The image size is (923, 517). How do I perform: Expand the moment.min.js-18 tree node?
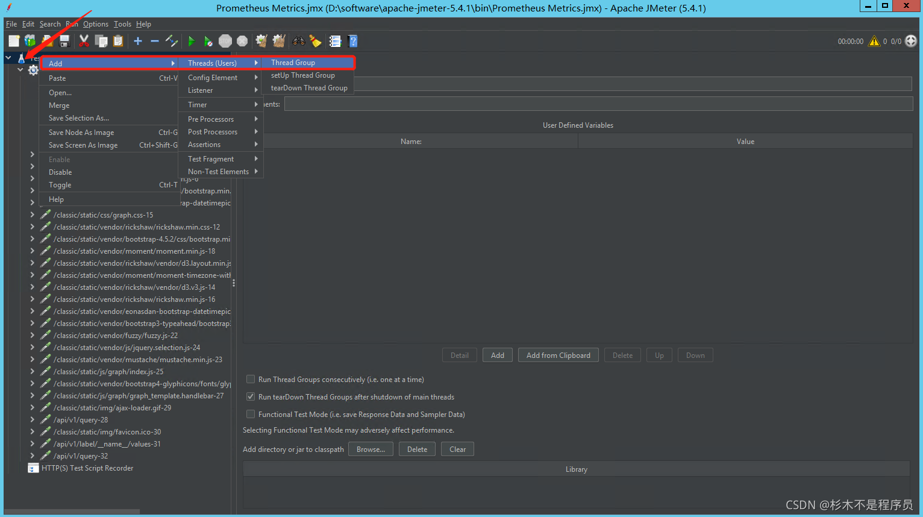pyautogui.click(x=33, y=251)
